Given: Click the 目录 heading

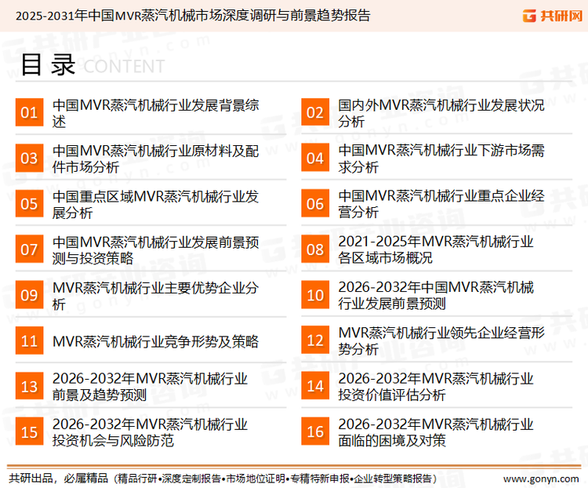Looking at the screenshot, I should point(48,65).
